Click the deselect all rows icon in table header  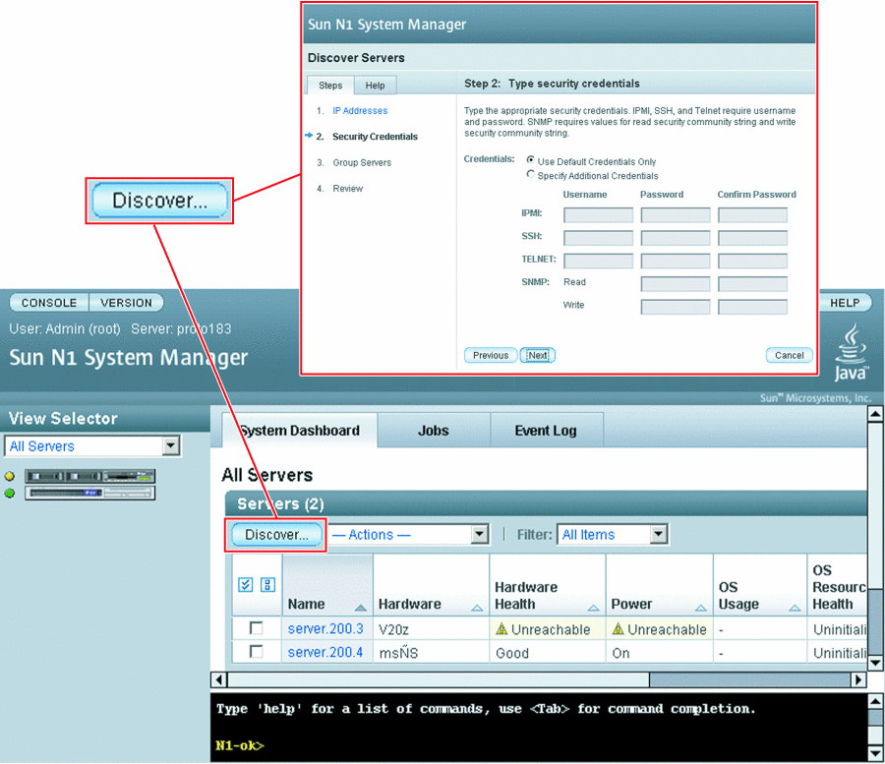[267, 585]
